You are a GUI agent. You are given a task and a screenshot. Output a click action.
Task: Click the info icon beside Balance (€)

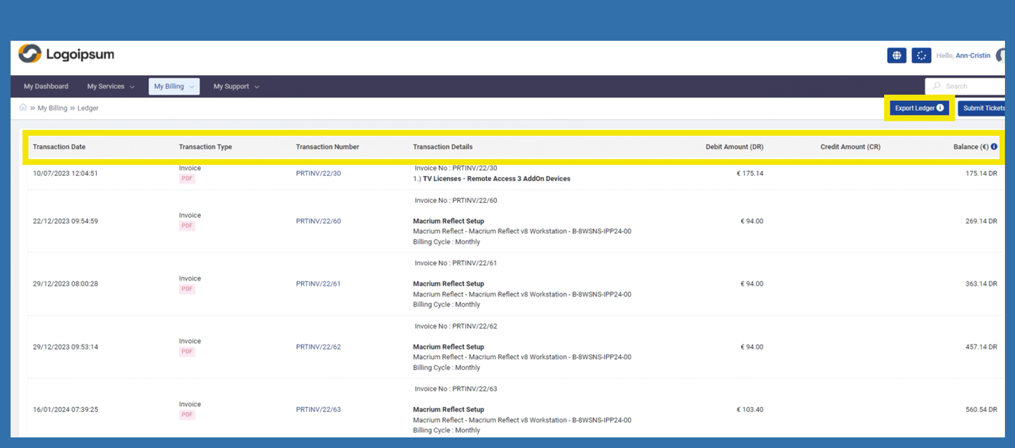click(994, 147)
